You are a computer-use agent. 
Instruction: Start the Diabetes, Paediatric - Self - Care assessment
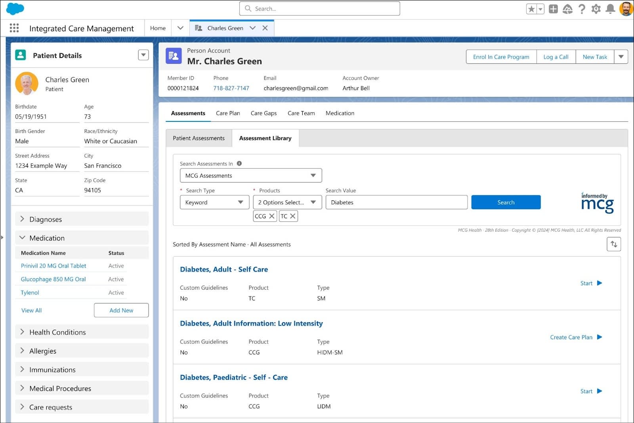[591, 391]
